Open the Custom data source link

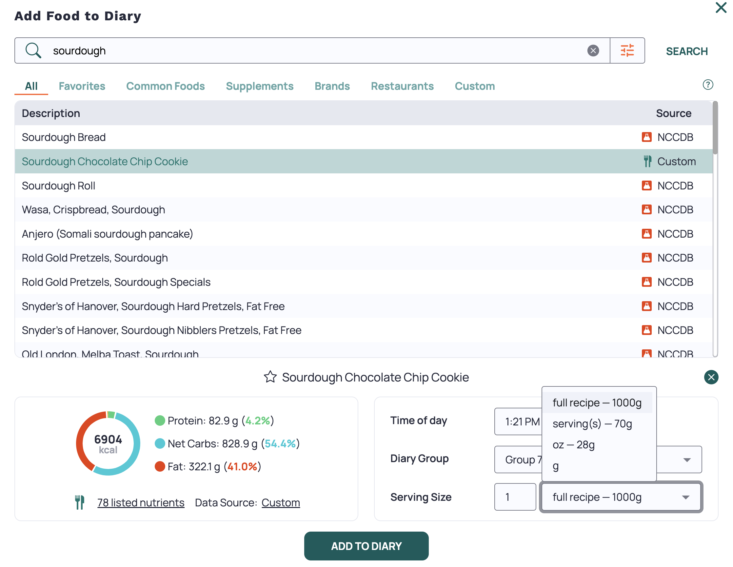pos(281,502)
